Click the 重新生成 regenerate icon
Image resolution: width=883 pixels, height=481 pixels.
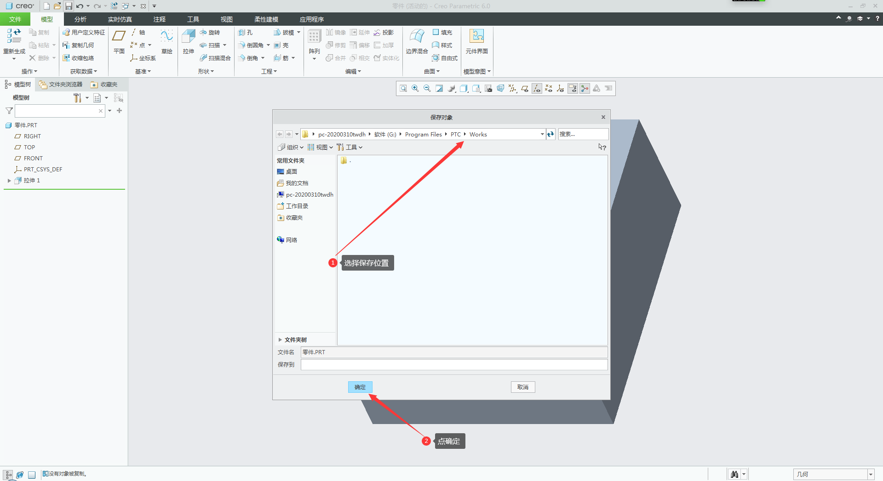[14, 36]
